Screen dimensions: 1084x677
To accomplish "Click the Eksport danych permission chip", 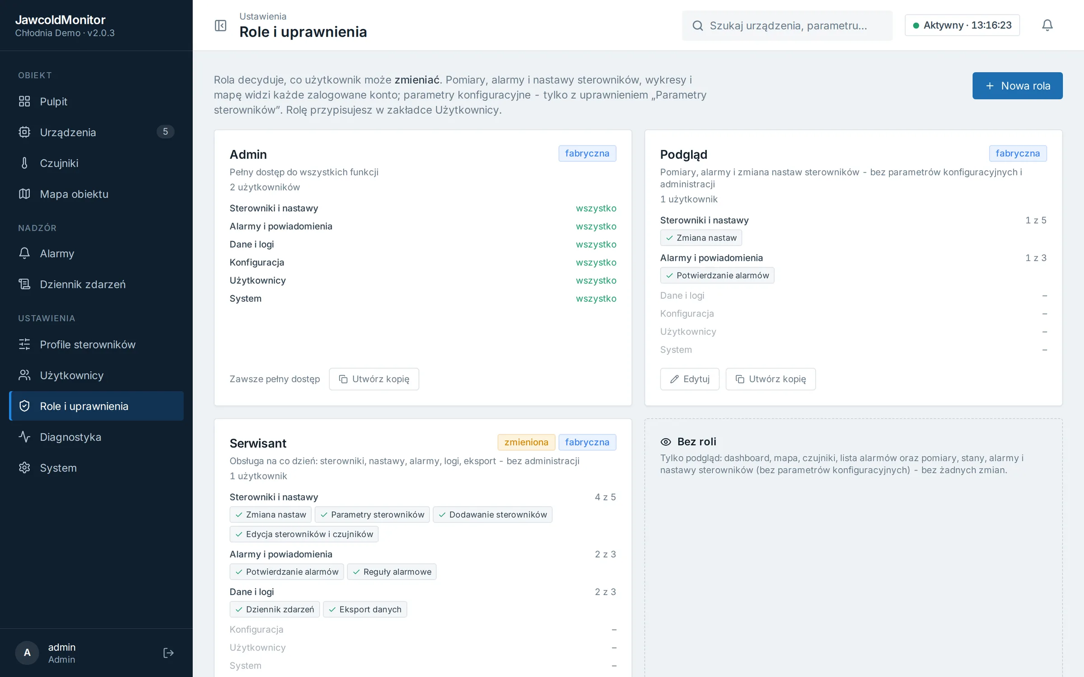I will click(x=365, y=609).
